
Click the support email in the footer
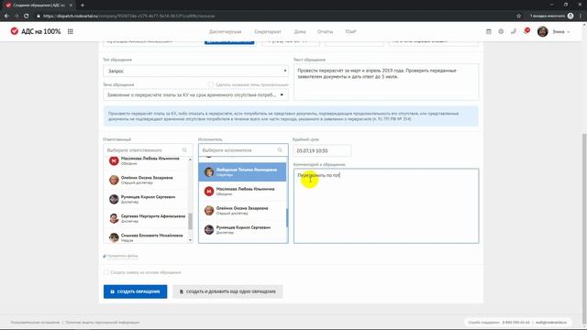(550, 322)
